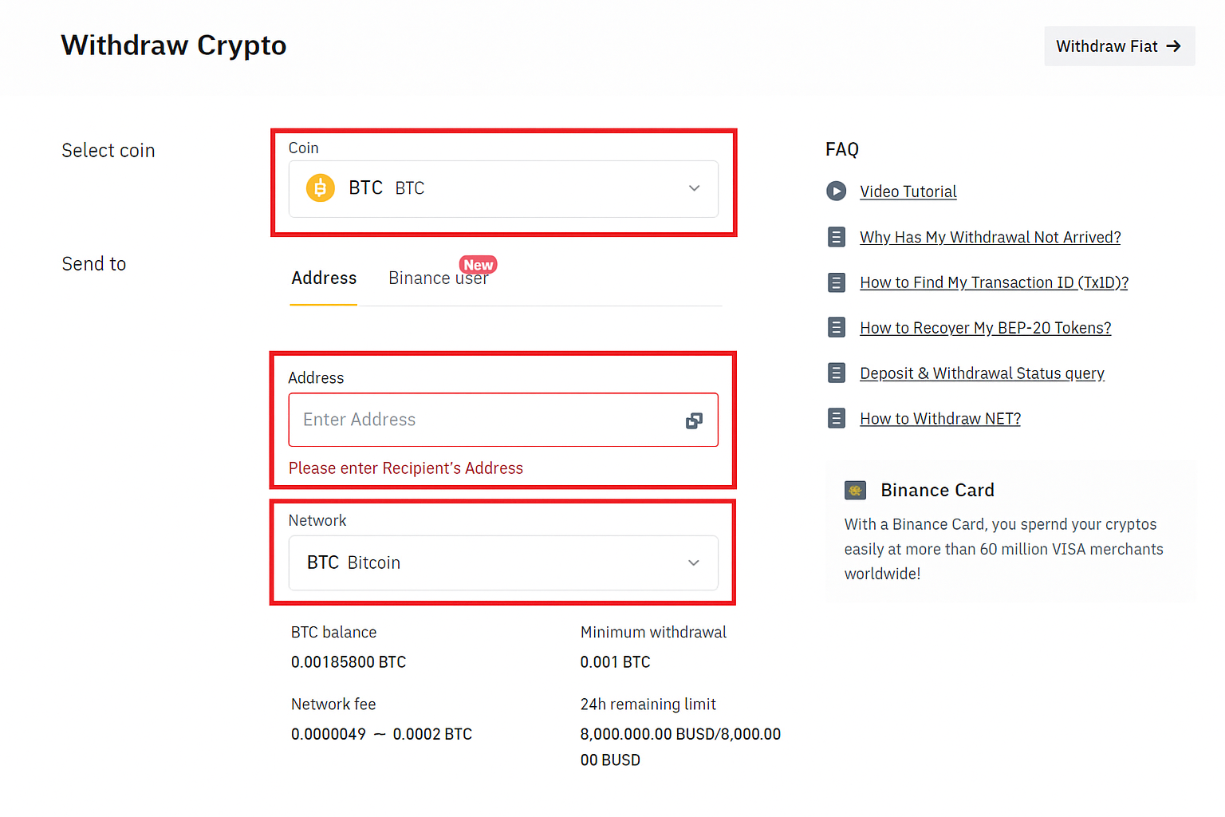This screenshot has width=1225, height=817.
Task: Click the document icon beside How to Find My Transaction ID
Action: click(836, 282)
